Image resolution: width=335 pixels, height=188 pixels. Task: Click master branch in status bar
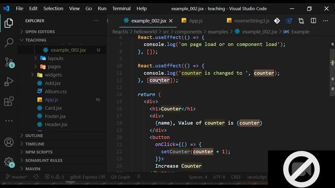tap(16, 177)
